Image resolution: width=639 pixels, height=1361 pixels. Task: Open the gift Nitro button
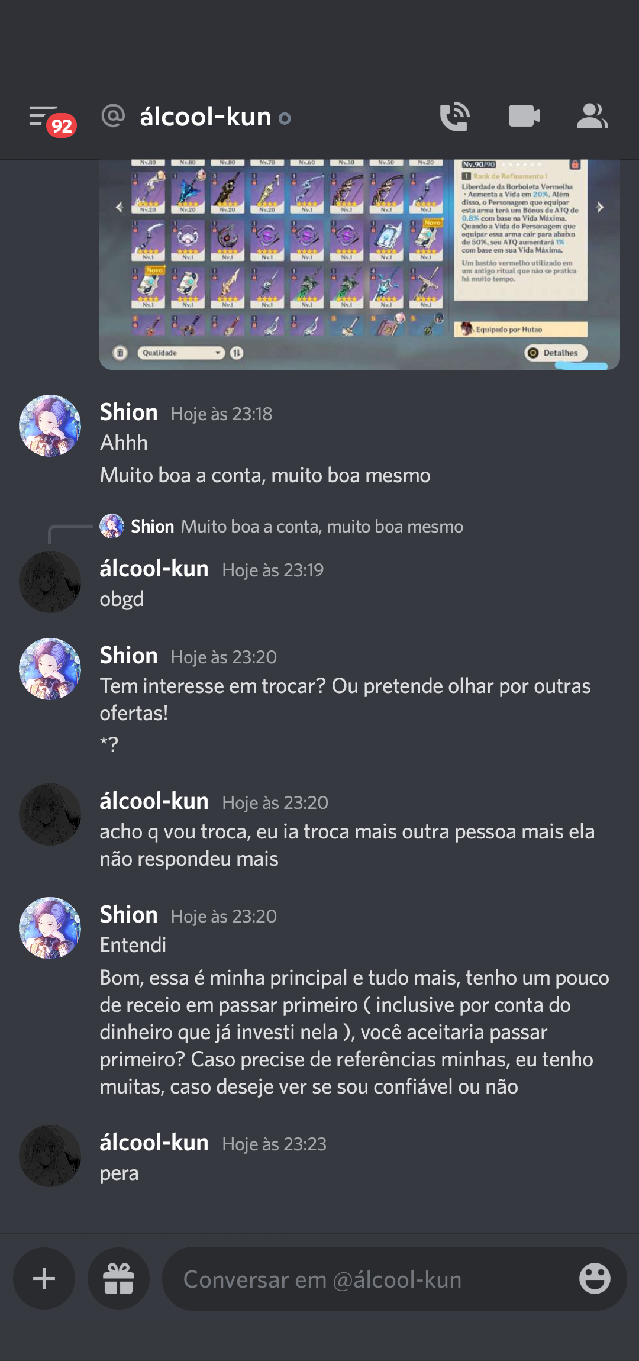[x=118, y=1279]
